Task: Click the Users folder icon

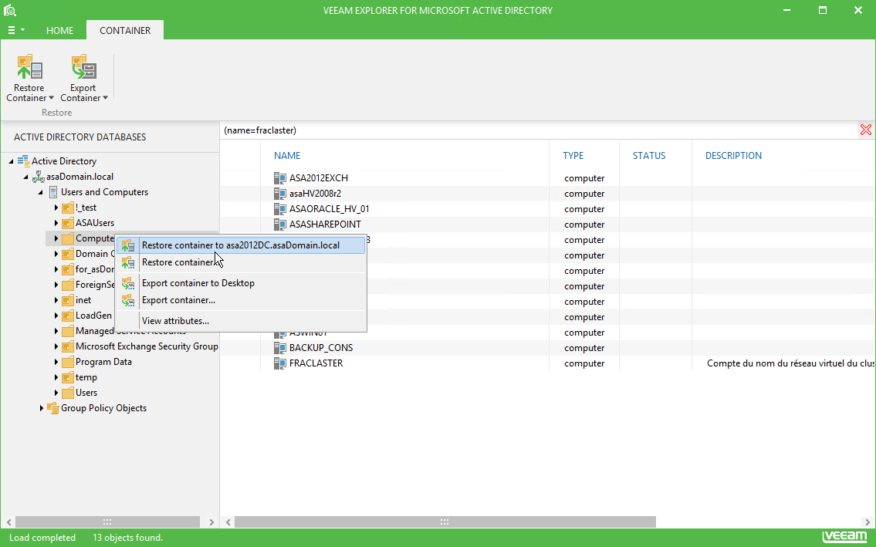Action: [x=68, y=393]
